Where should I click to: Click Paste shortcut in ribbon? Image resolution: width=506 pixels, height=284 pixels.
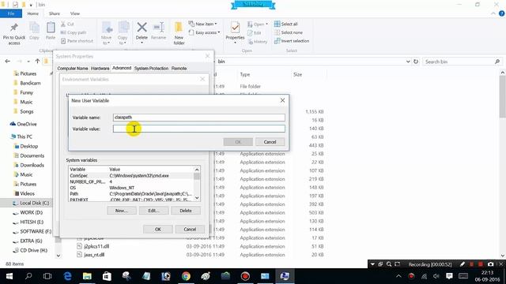(77, 41)
